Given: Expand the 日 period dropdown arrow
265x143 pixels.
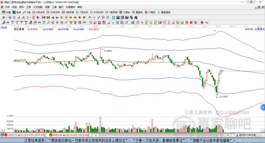Looking at the screenshot, I should (6, 18).
